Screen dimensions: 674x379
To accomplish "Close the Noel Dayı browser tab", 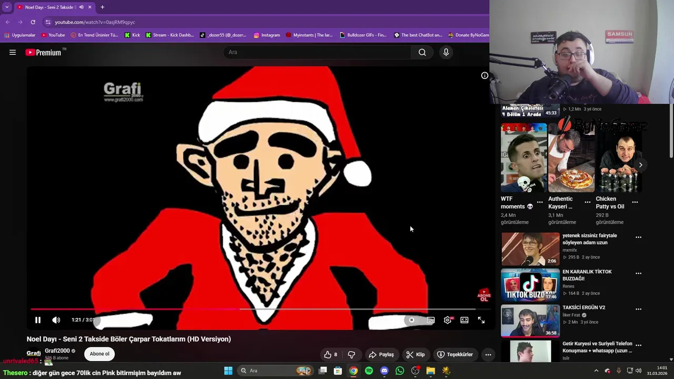I will click(90, 7).
